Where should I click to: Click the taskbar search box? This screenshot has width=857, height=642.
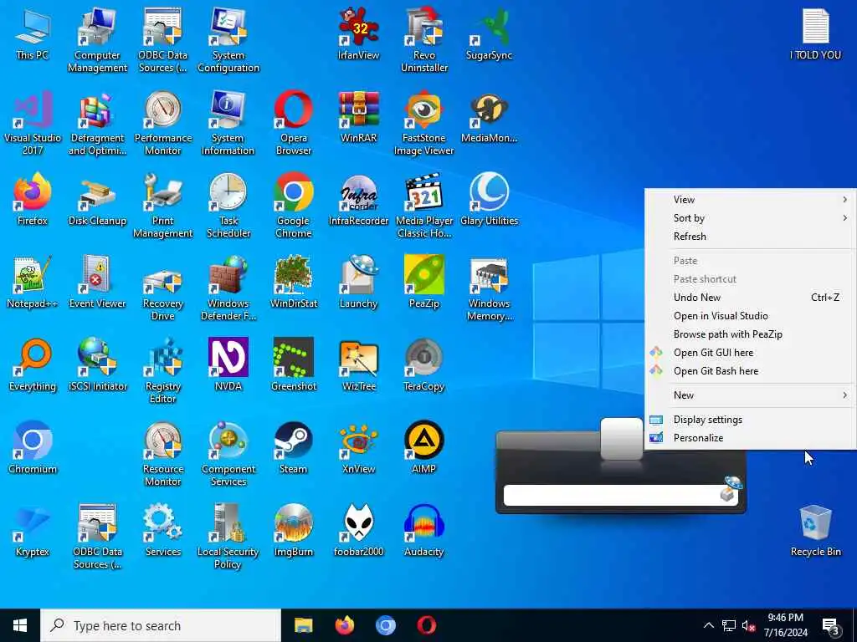tap(161, 625)
